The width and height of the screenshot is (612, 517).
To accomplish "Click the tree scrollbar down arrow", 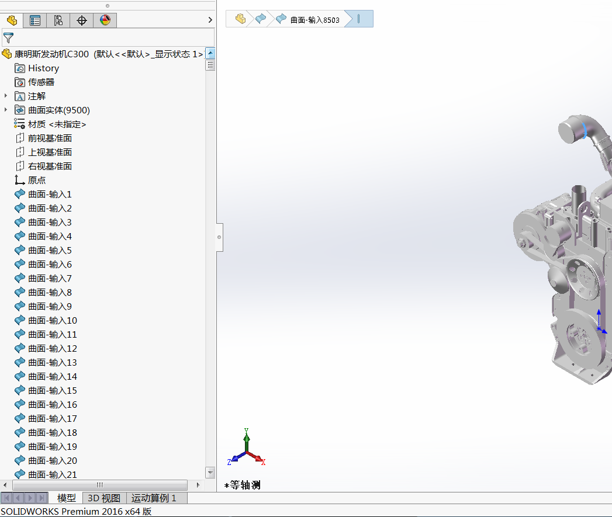I will point(210,473).
